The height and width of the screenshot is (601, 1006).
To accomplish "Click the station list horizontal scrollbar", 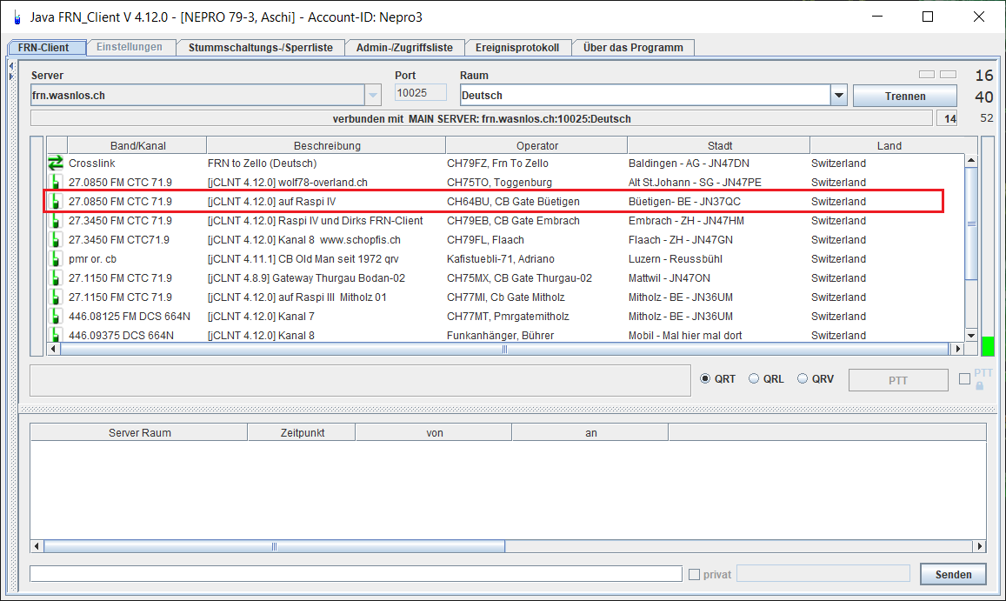I will click(x=504, y=350).
